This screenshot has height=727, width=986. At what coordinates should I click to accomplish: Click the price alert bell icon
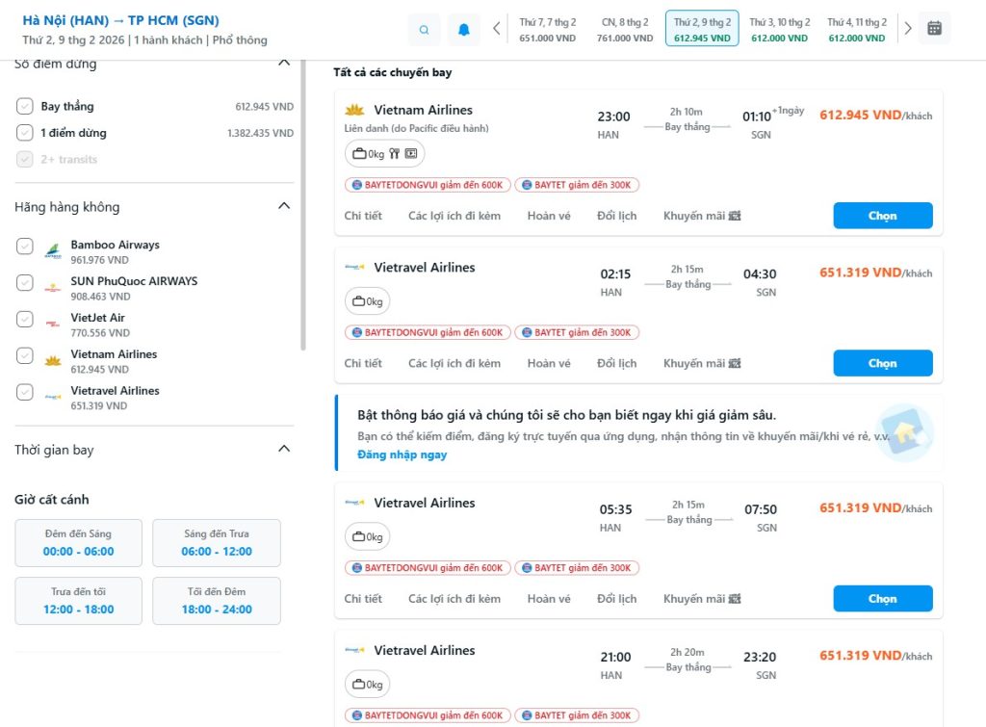[463, 29]
